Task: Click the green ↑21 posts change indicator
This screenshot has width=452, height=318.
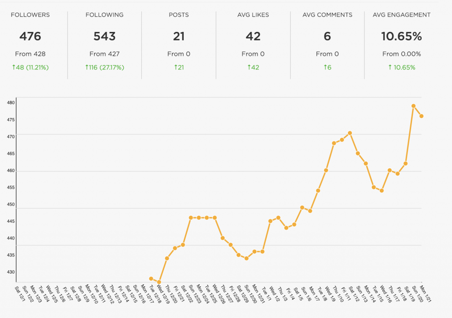Action: pos(179,67)
